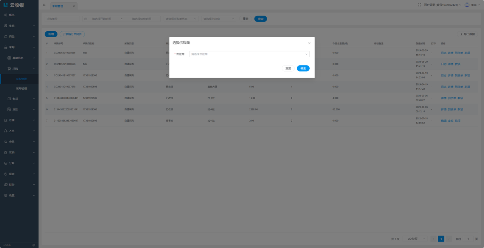This screenshot has height=248, width=484.
Task: Open the 请选择供应商 supplier dropdown in dialog
Action: 249,54
